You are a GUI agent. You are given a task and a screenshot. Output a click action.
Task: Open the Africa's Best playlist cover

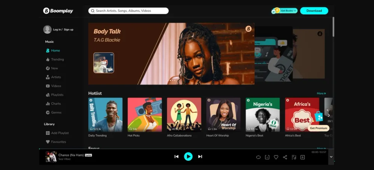click(x=302, y=115)
